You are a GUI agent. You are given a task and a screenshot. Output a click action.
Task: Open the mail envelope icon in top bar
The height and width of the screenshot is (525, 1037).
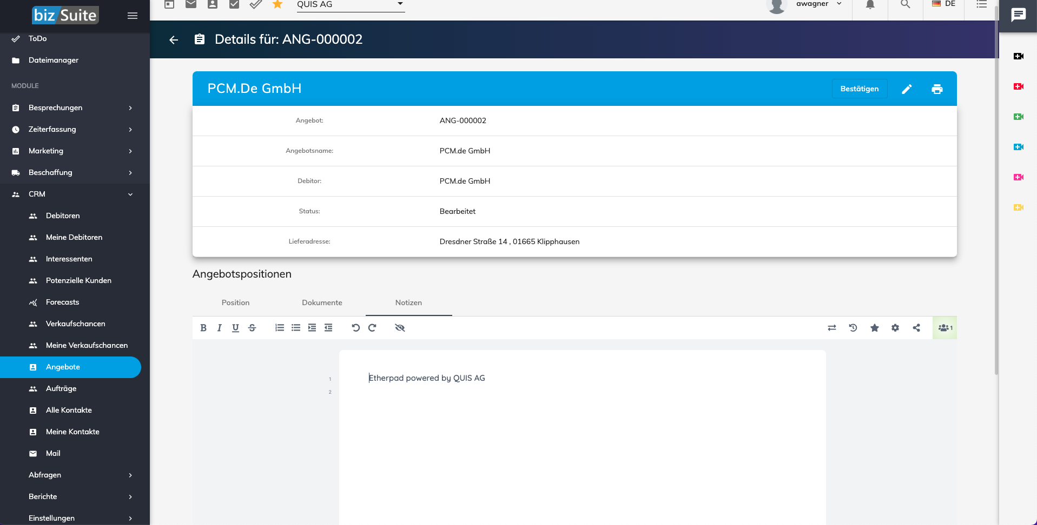(191, 4)
